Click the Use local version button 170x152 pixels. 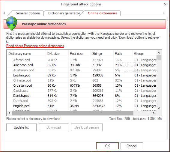pos(87,127)
